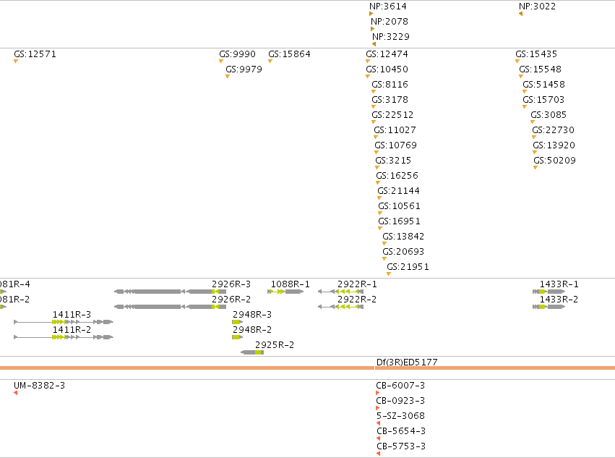
Task: Select the 2922R-2 transcript glyph
Action: tap(341, 307)
